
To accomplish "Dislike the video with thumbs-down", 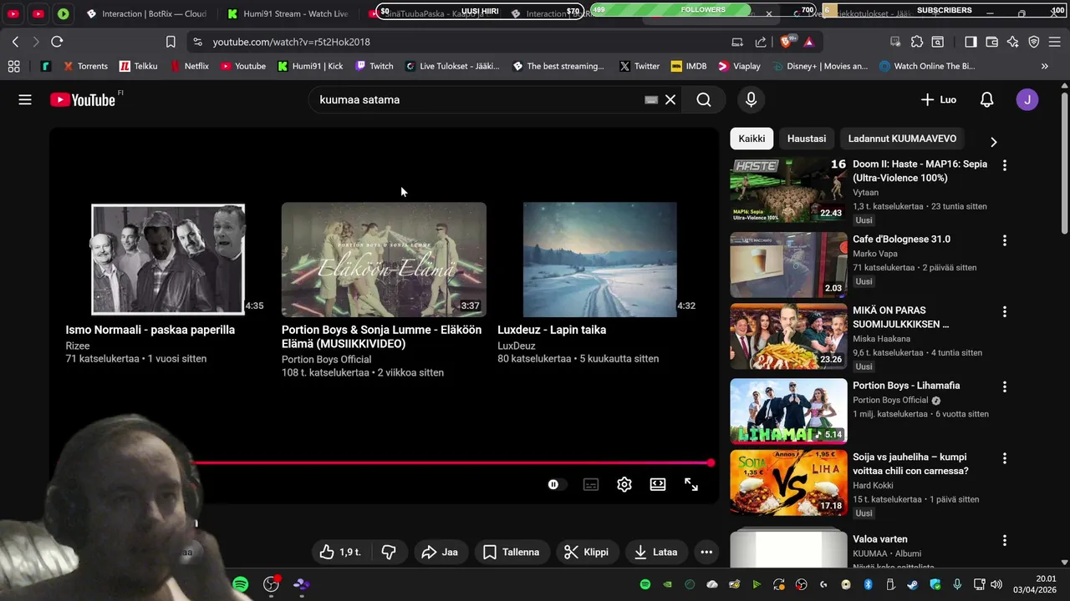I will [x=389, y=552].
